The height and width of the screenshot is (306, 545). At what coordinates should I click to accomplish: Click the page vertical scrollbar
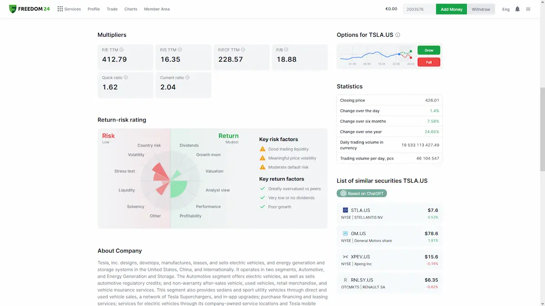(542, 130)
